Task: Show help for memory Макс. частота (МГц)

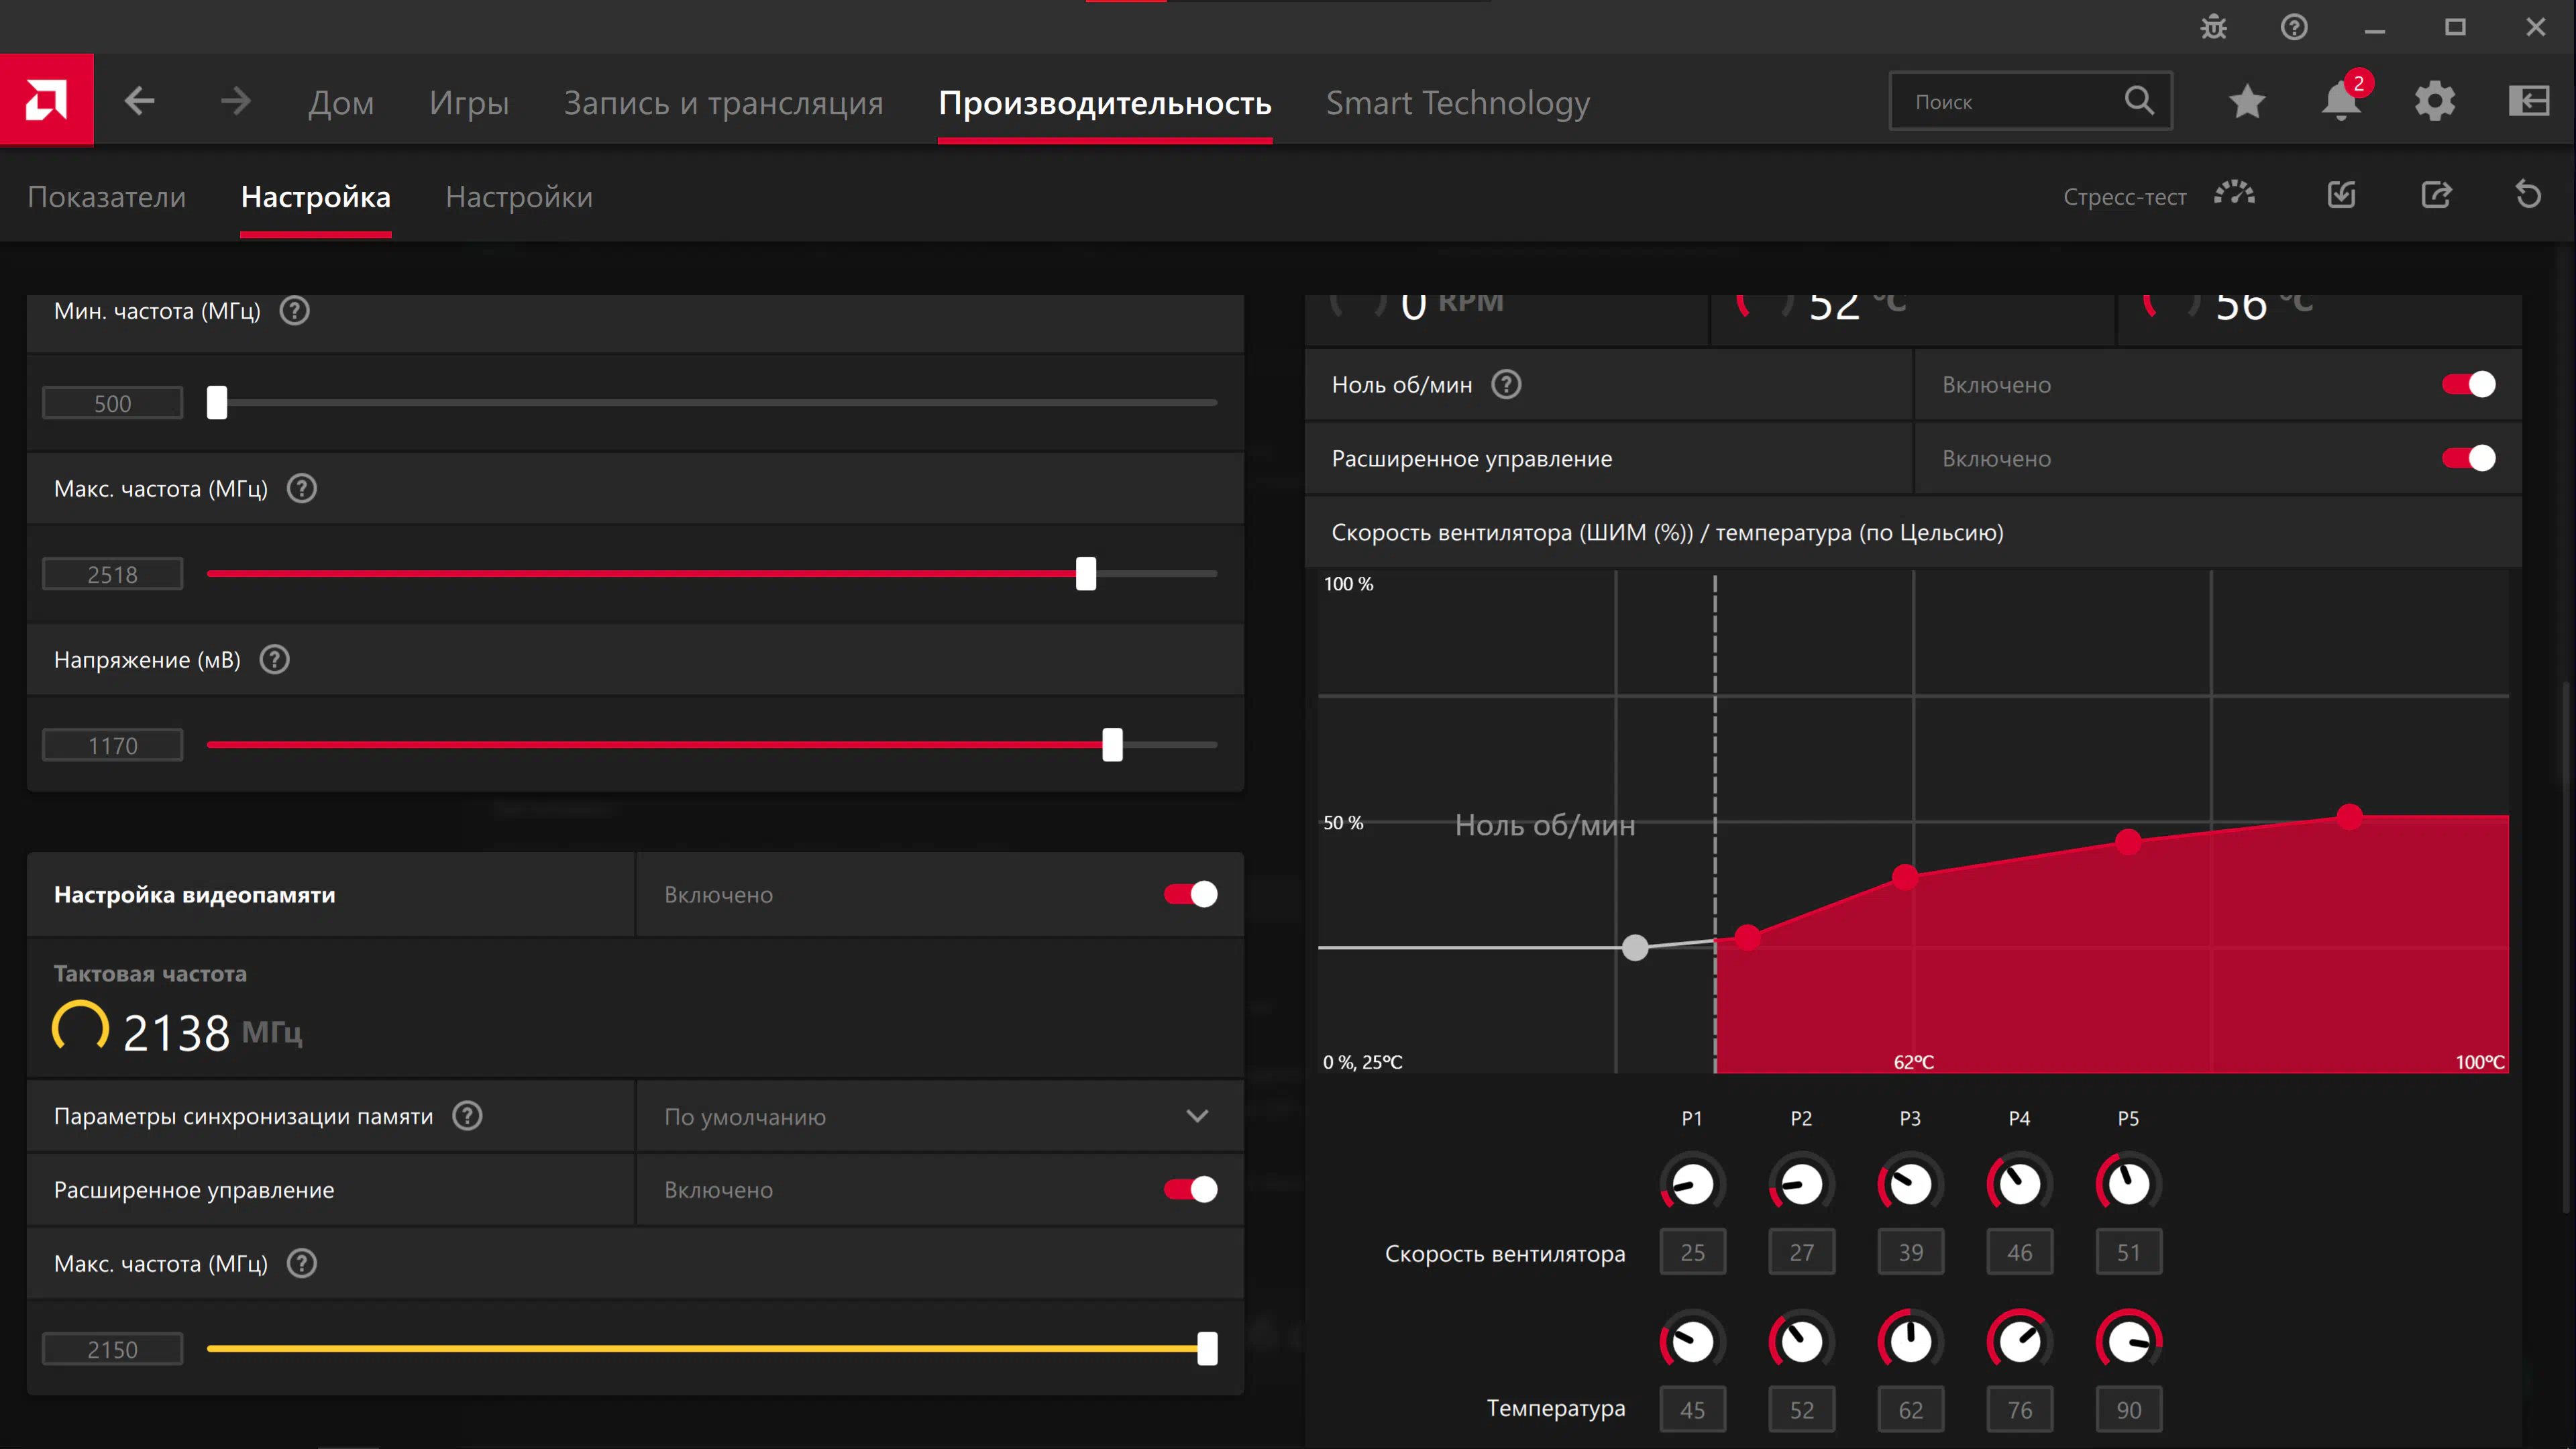Action: pos(302,1264)
